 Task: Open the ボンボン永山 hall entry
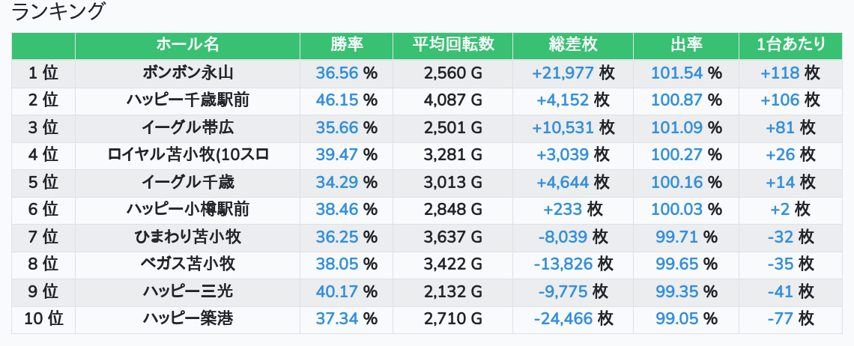pos(188,73)
